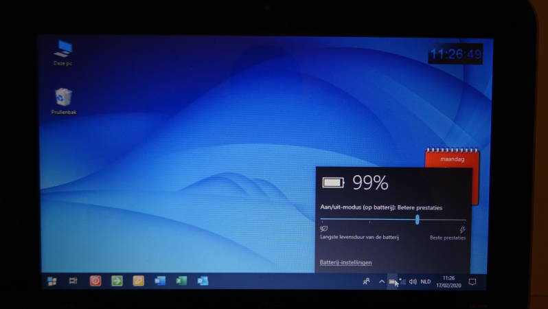Launch the green arrow taskbar app
Screen dimensions: 548x309
117,281
